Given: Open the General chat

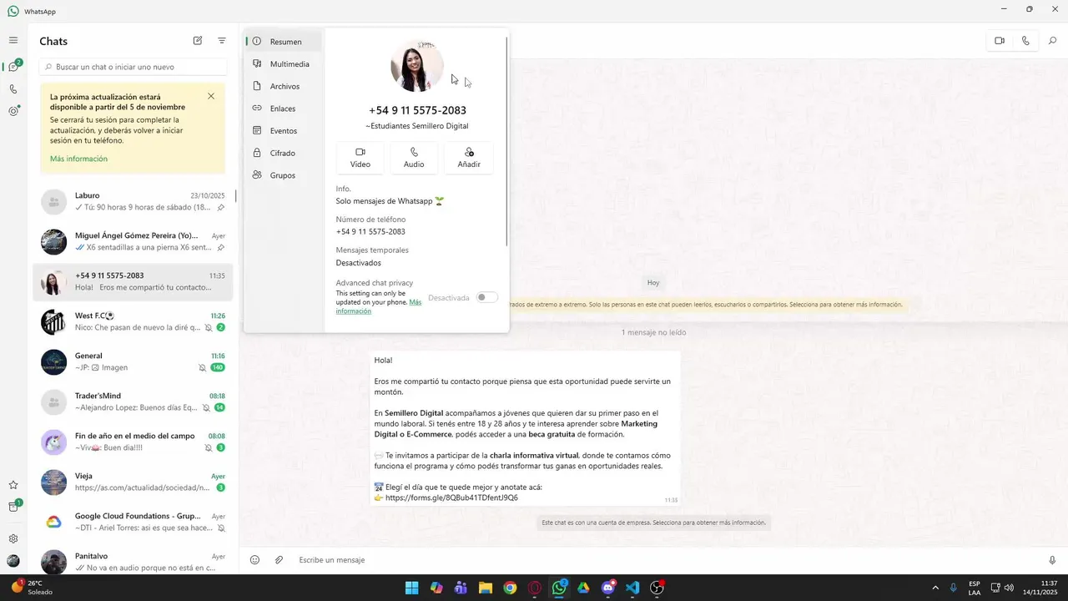Looking at the screenshot, I should click(133, 362).
